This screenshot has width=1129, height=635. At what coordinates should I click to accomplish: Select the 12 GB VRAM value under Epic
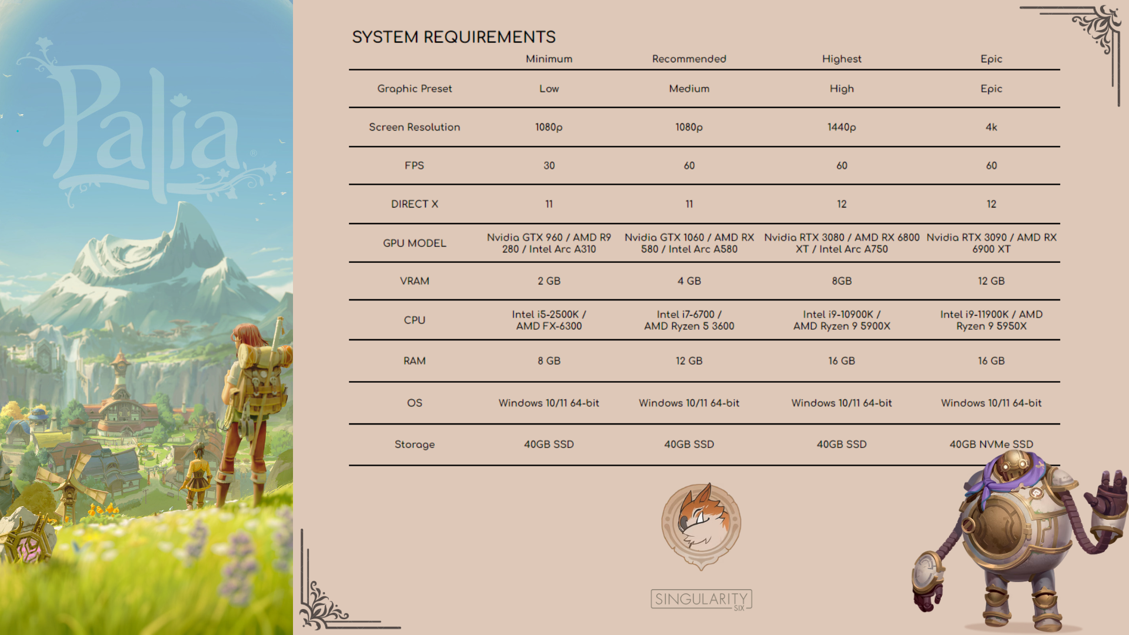tap(991, 281)
